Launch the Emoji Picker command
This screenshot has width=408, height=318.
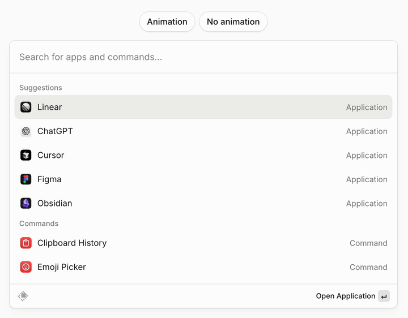click(x=62, y=267)
